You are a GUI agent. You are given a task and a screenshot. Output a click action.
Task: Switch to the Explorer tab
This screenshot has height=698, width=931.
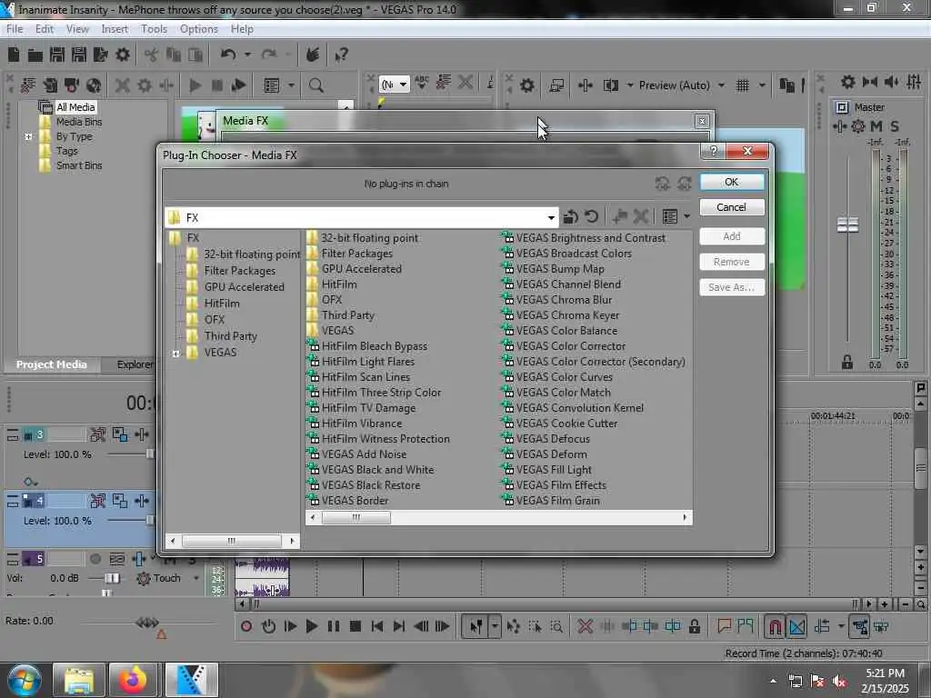(x=135, y=364)
